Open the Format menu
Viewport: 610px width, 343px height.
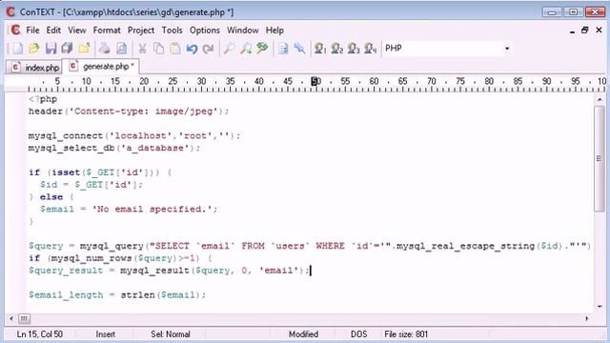(107, 30)
